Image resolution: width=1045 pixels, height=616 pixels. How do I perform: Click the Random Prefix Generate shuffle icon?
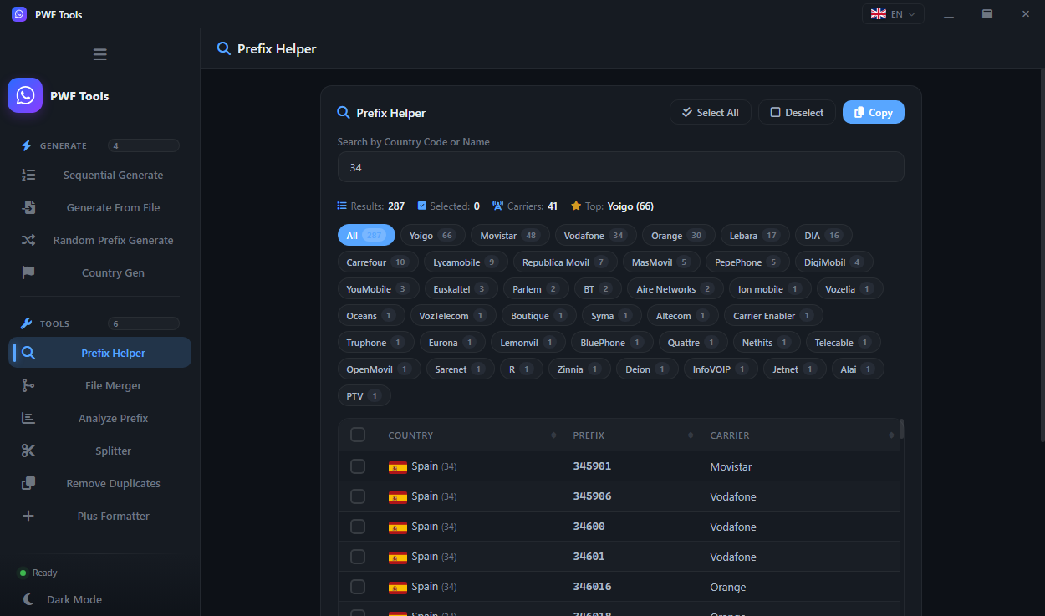tap(28, 240)
